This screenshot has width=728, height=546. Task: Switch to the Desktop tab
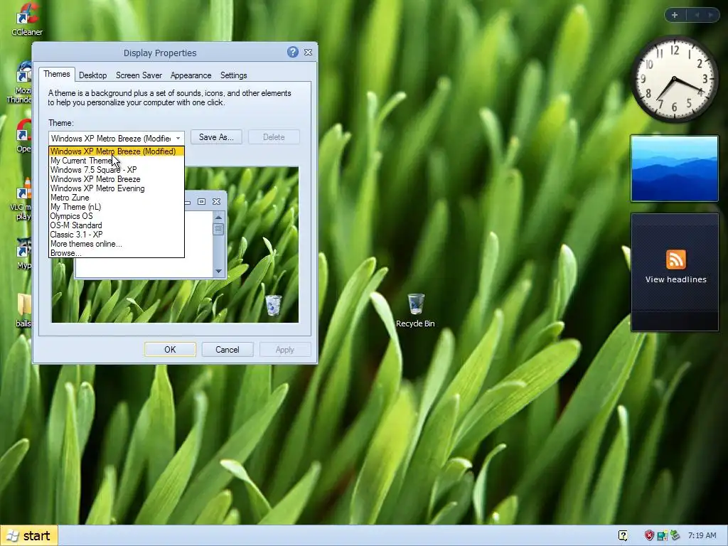point(93,75)
